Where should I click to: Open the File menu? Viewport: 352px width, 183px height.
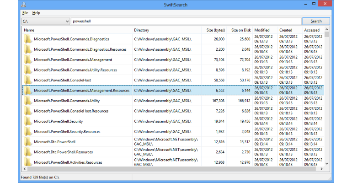point(25,13)
